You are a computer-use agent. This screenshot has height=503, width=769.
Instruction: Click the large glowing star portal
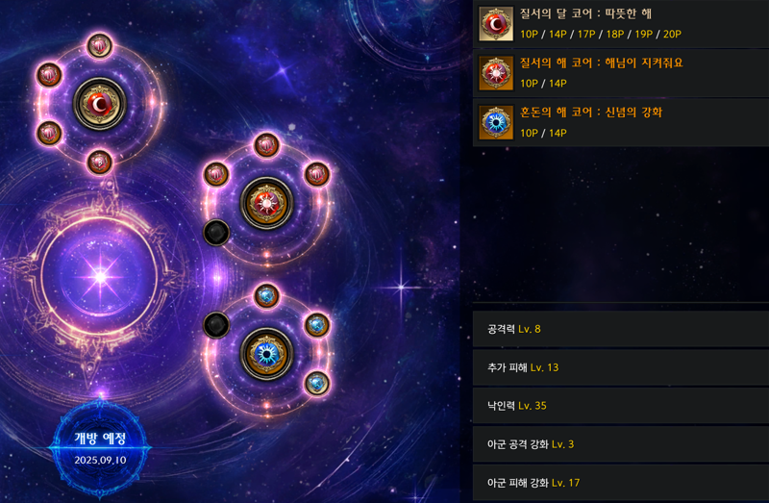click(100, 276)
